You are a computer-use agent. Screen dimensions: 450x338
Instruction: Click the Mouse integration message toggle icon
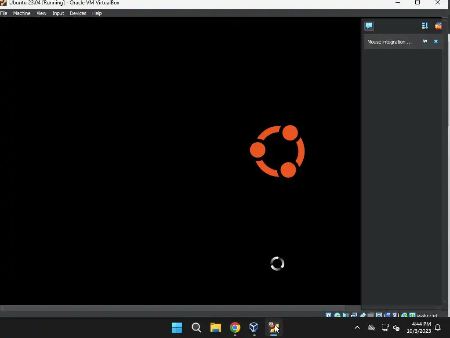click(425, 42)
